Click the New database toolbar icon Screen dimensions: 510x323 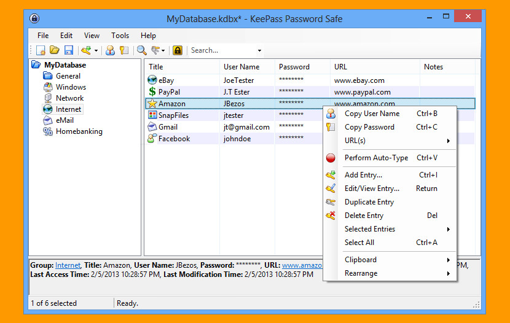click(x=41, y=50)
